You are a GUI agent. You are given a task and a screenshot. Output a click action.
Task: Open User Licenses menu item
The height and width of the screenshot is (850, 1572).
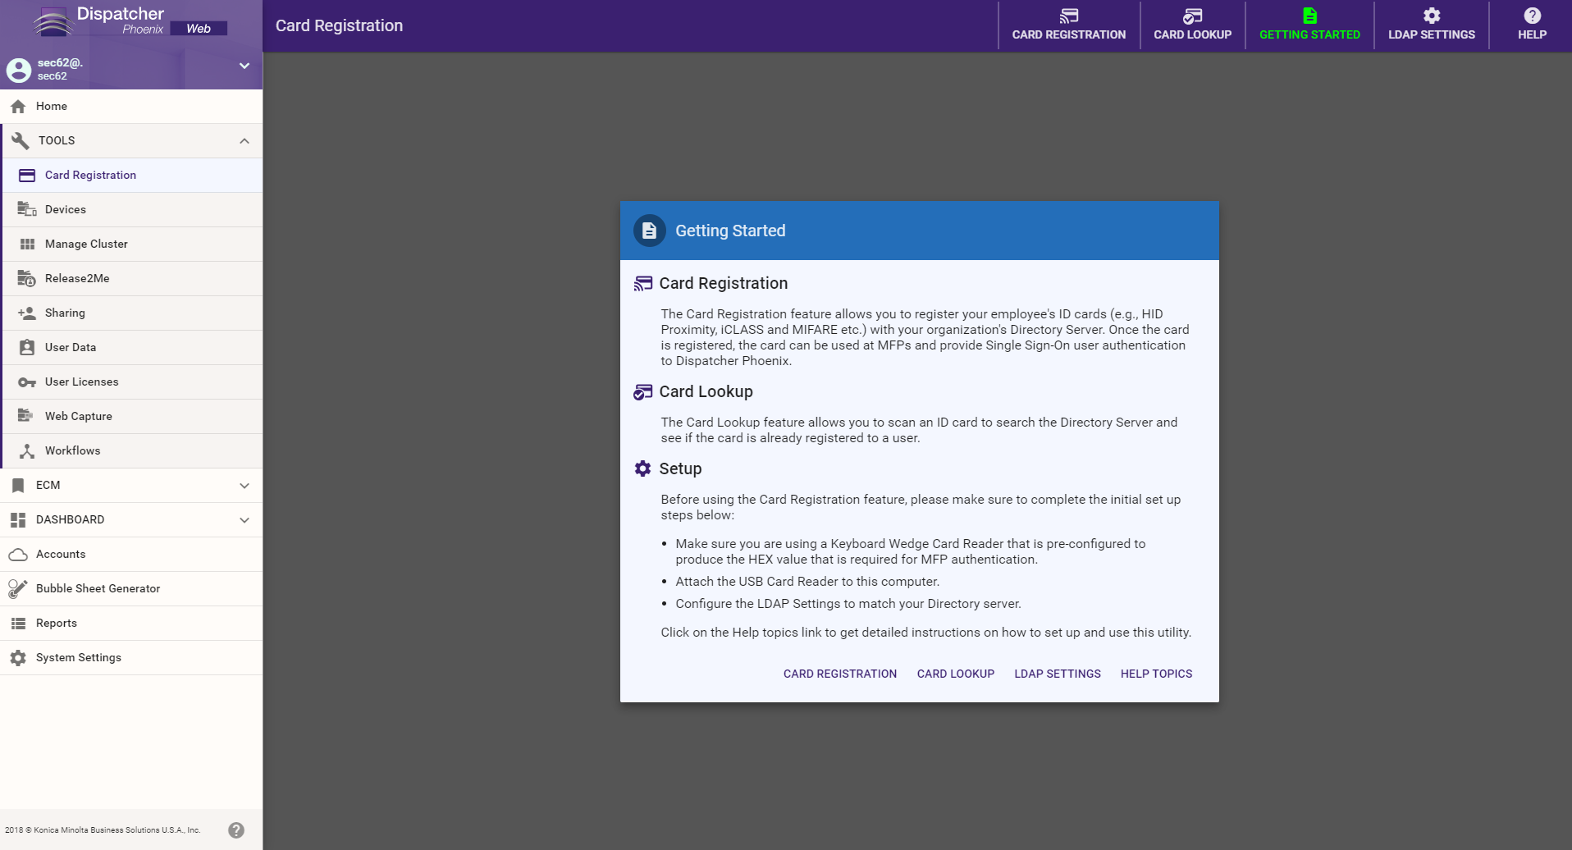point(133,382)
